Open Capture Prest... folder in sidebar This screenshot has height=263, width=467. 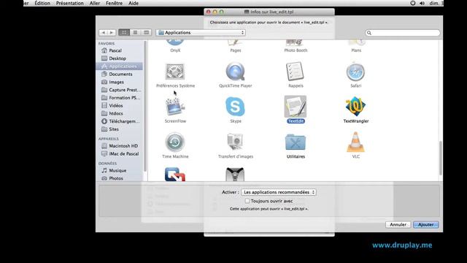125,90
